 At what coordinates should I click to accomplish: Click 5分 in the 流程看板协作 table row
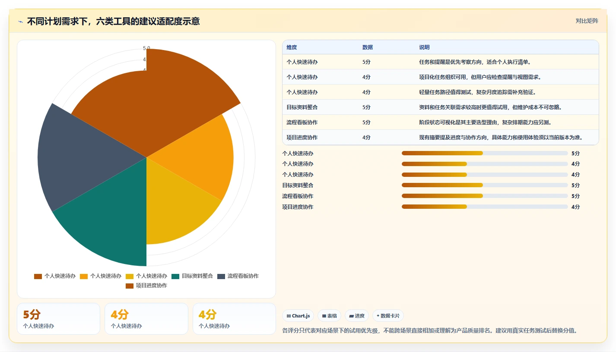pyautogui.click(x=366, y=123)
